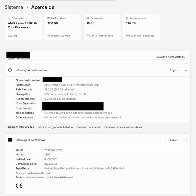Click the Acerca de page title
Image resolution: width=196 pixels, height=196 pixels.
point(43,7)
